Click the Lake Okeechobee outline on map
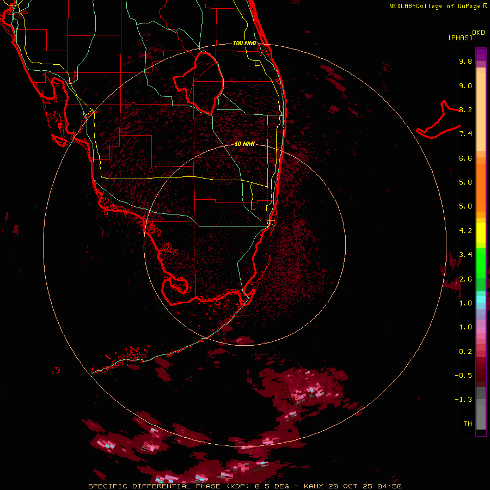This screenshot has height=490, width=490. (199, 83)
